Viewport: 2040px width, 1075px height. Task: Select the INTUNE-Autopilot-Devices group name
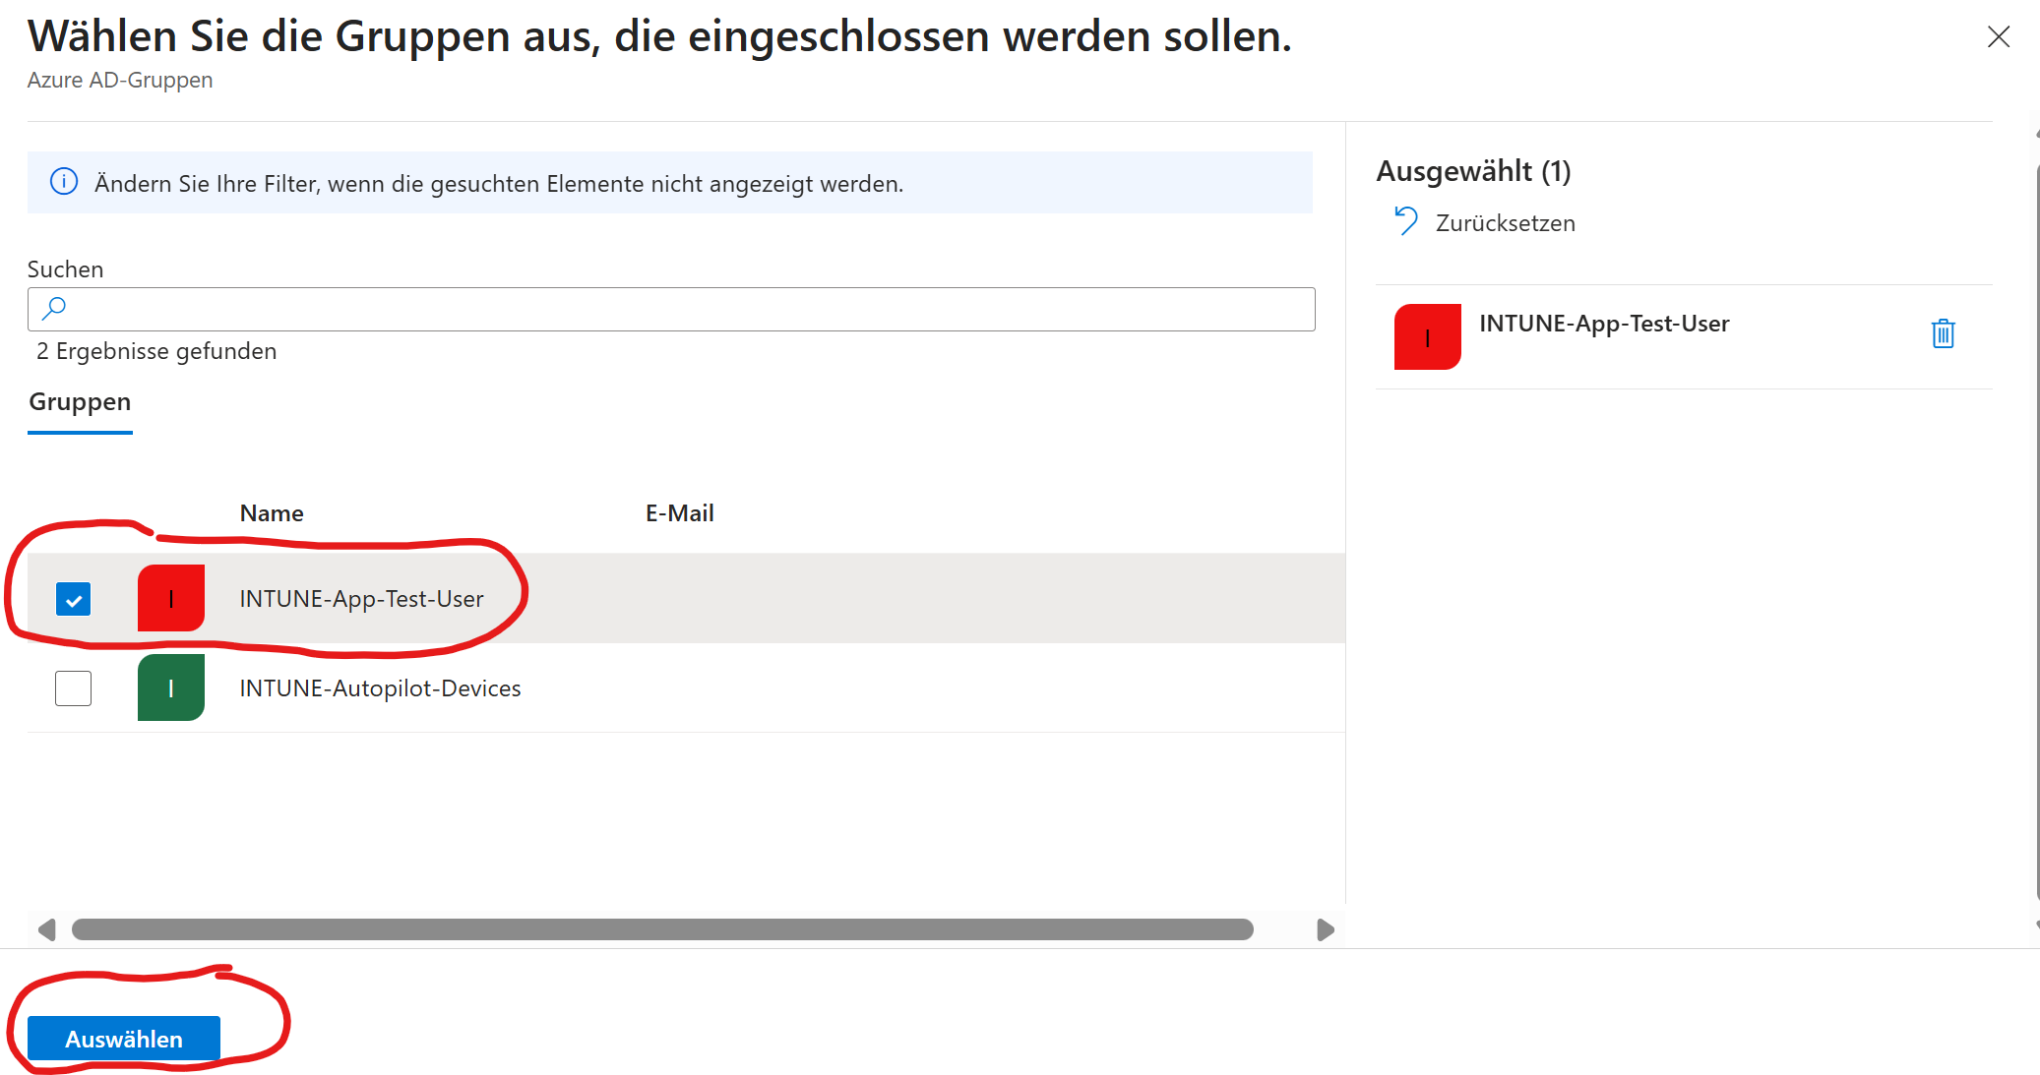point(380,688)
